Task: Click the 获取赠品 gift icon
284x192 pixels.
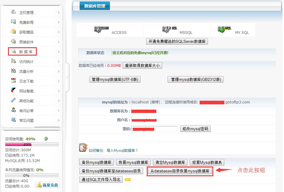Action: tap(13, 32)
